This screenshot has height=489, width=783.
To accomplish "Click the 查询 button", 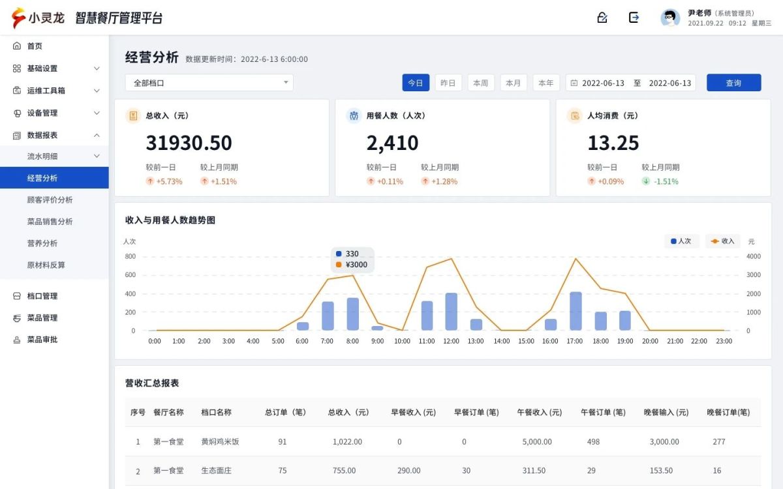I will point(733,83).
